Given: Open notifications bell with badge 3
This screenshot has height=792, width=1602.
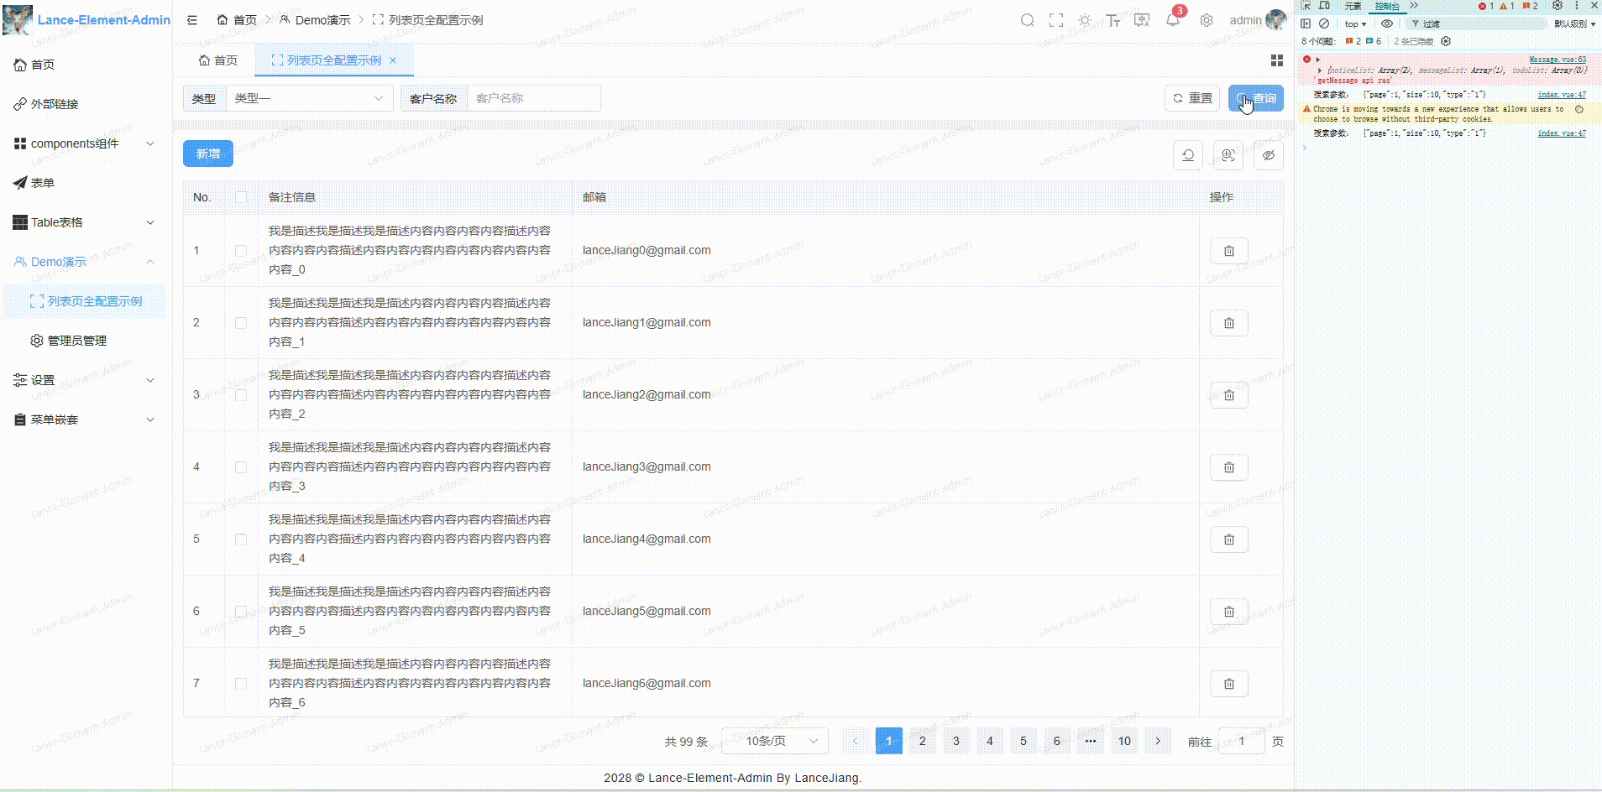Looking at the screenshot, I should click(1173, 19).
